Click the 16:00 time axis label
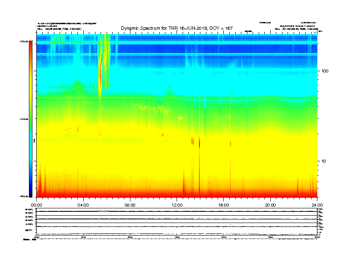The image size is (342, 264). point(224,205)
